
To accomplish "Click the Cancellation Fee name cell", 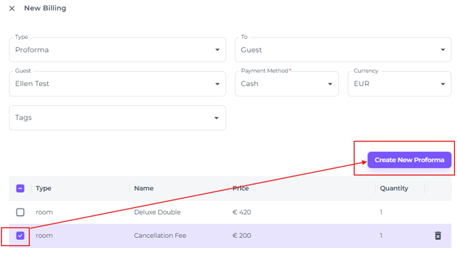I will click(160, 236).
